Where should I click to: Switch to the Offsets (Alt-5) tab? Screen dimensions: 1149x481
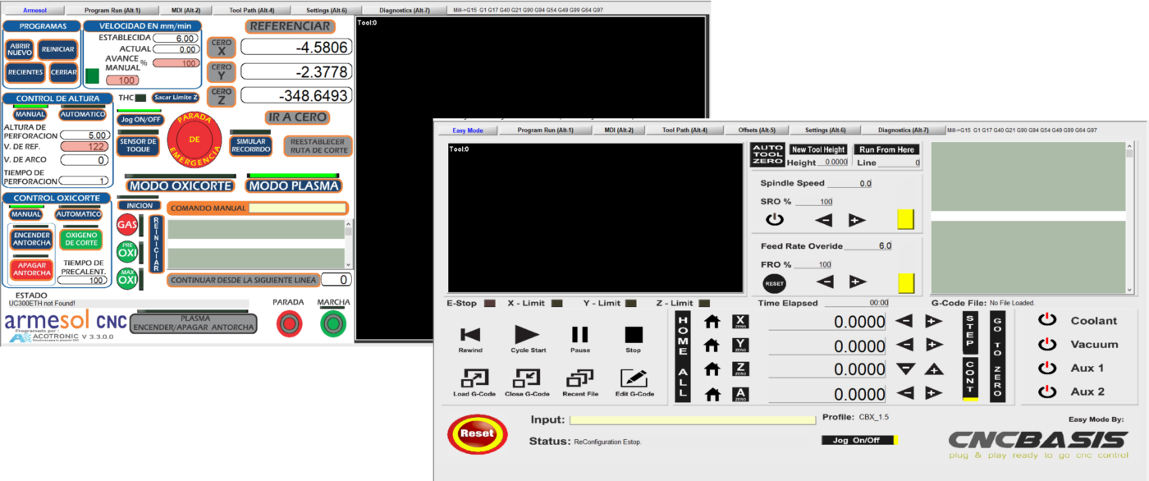click(x=758, y=130)
